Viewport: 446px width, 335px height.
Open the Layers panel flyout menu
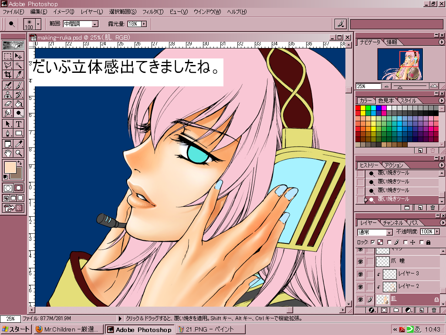[443, 222]
